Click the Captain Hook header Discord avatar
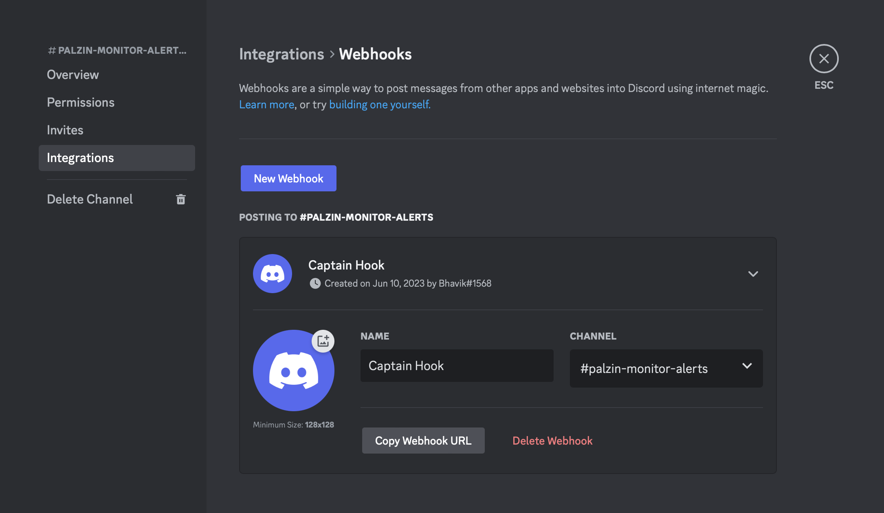884x513 pixels. tap(273, 274)
